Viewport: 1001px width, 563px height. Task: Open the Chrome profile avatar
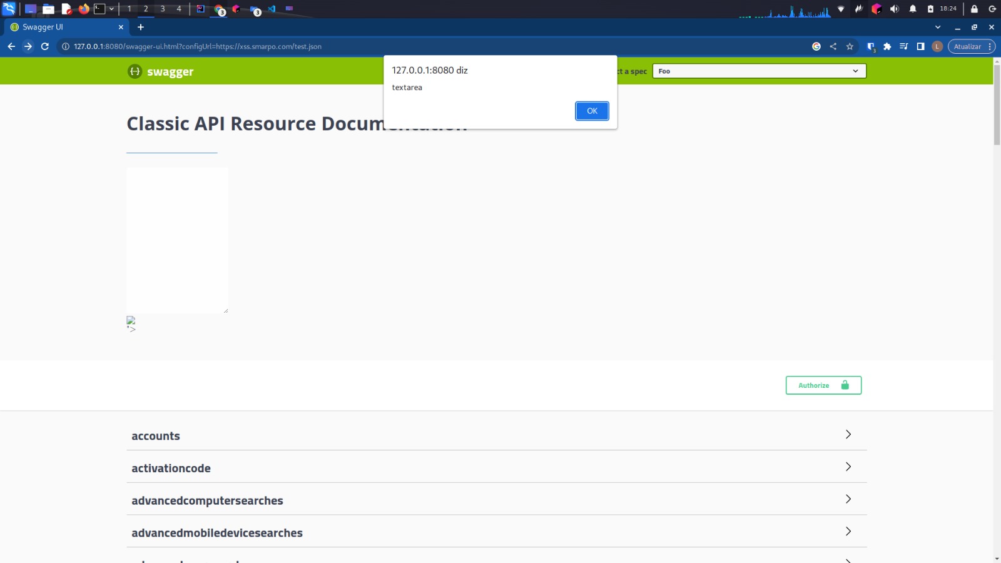pyautogui.click(x=937, y=46)
